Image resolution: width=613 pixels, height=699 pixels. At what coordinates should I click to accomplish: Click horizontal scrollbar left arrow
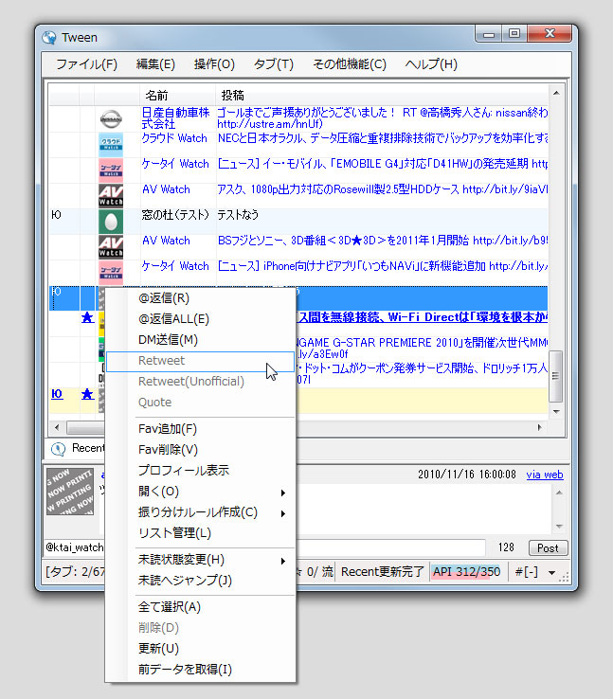click(x=57, y=428)
